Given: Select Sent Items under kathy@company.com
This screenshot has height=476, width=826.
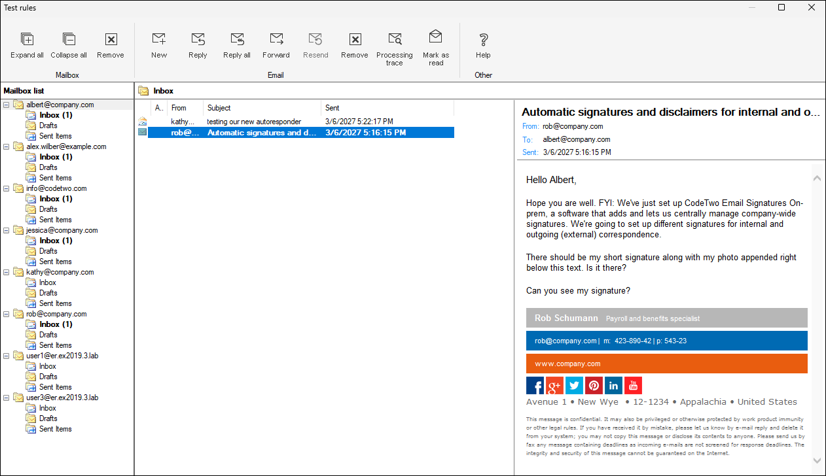Looking at the screenshot, I should [x=55, y=303].
